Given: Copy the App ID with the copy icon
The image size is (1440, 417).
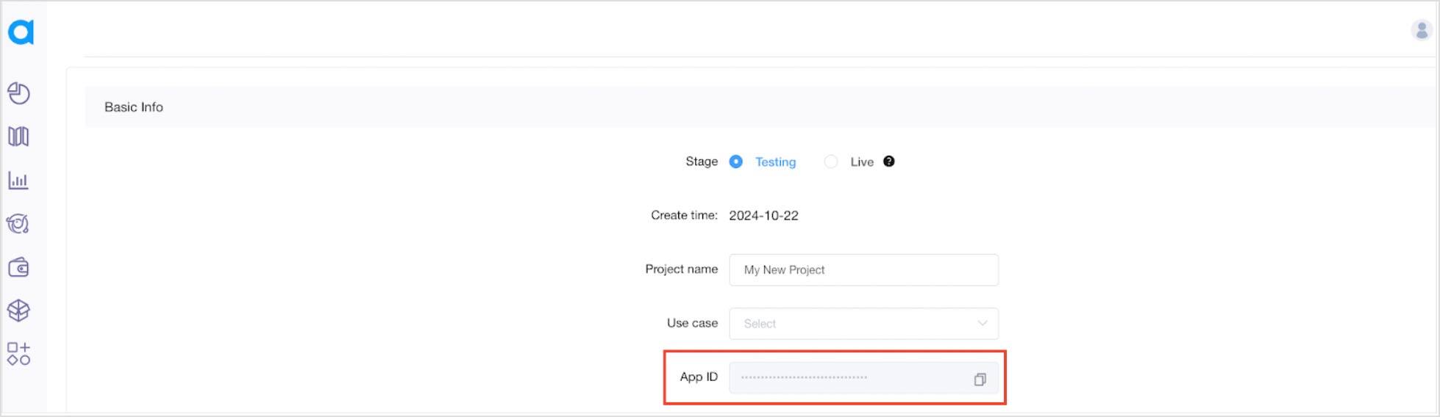Looking at the screenshot, I should pyautogui.click(x=980, y=380).
